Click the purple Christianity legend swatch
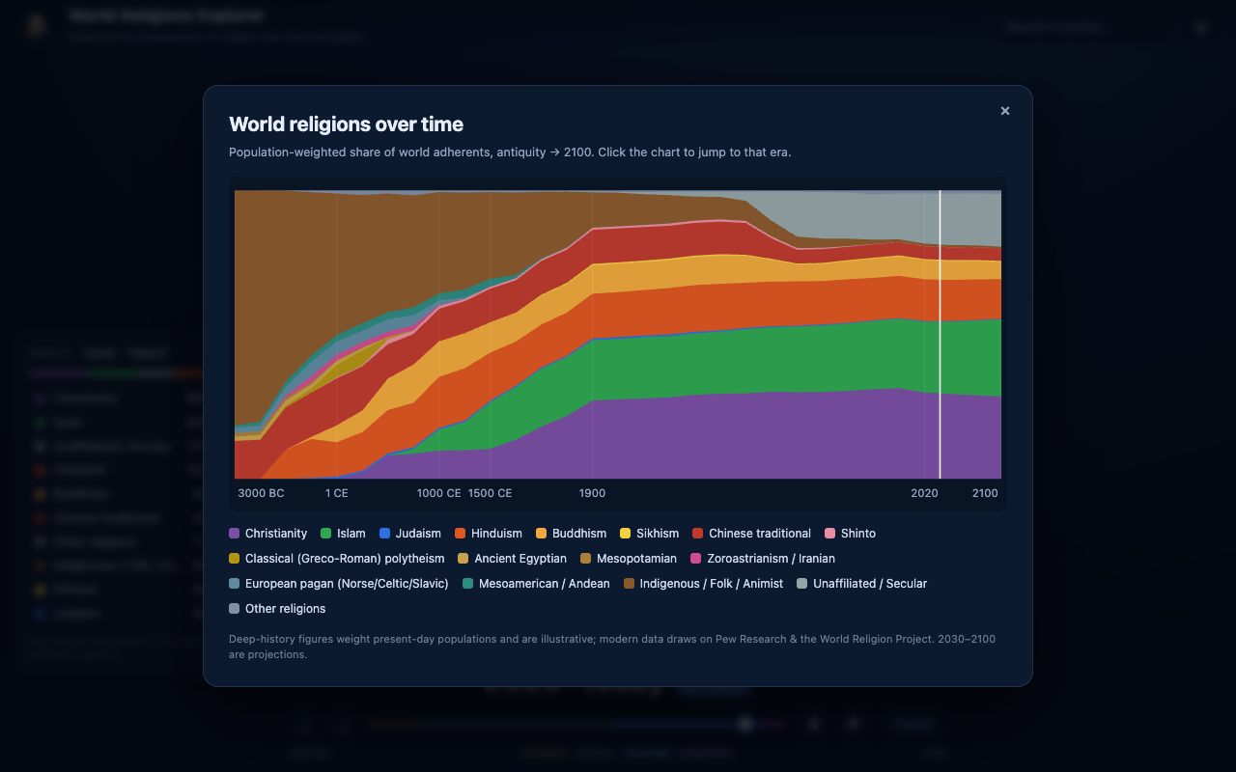1236x772 pixels. click(234, 534)
